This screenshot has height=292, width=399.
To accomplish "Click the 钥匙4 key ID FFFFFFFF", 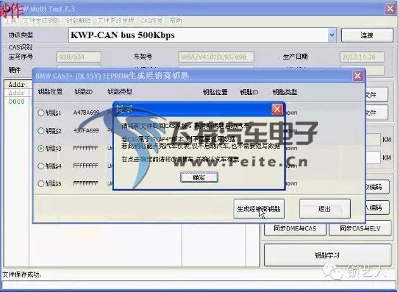I will tap(85, 166).
